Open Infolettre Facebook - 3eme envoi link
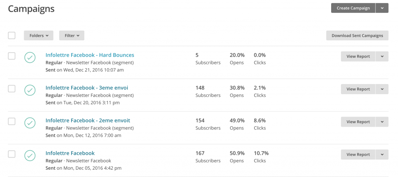This screenshot has height=177, width=398. (87, 88)
